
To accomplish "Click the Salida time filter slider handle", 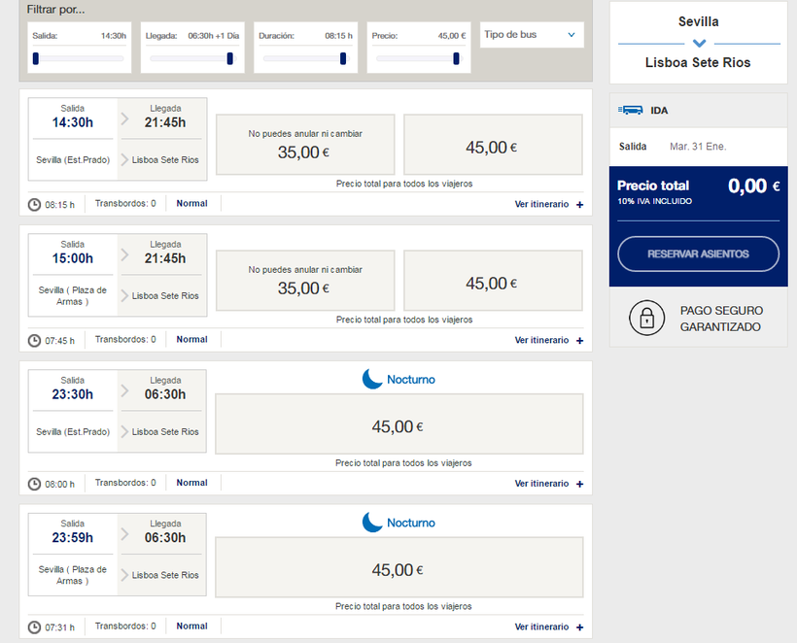I will coord(36,58).
